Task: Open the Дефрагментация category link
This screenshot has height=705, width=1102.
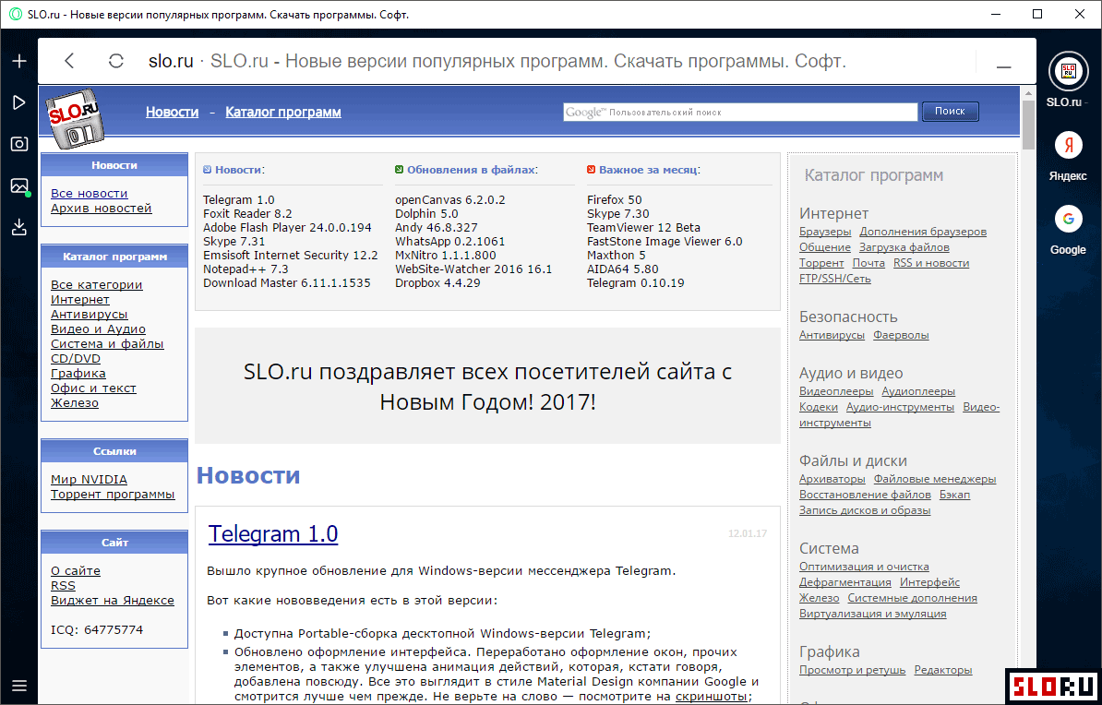Action: (845, 582)
